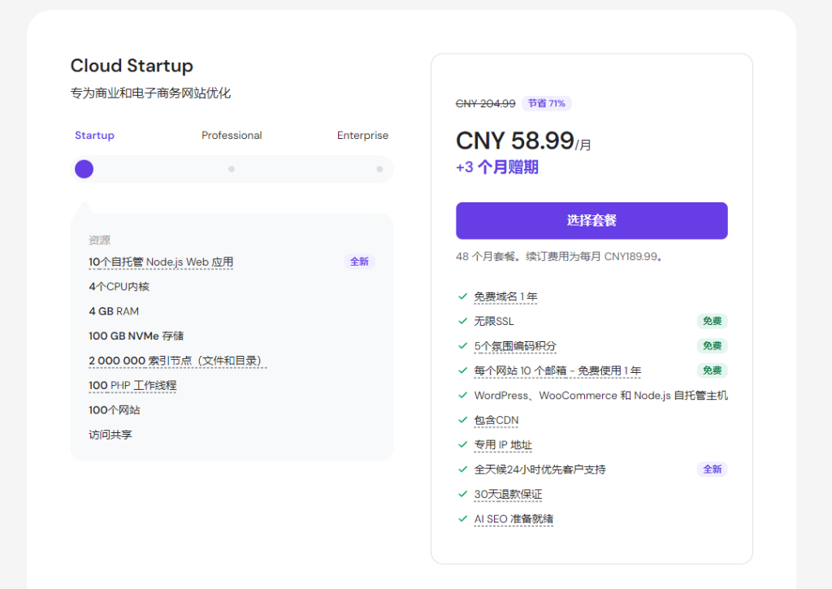832x589 pixels.
Task: Click the 免费 badge next to 无限SSL
Action: coord(712,321)
